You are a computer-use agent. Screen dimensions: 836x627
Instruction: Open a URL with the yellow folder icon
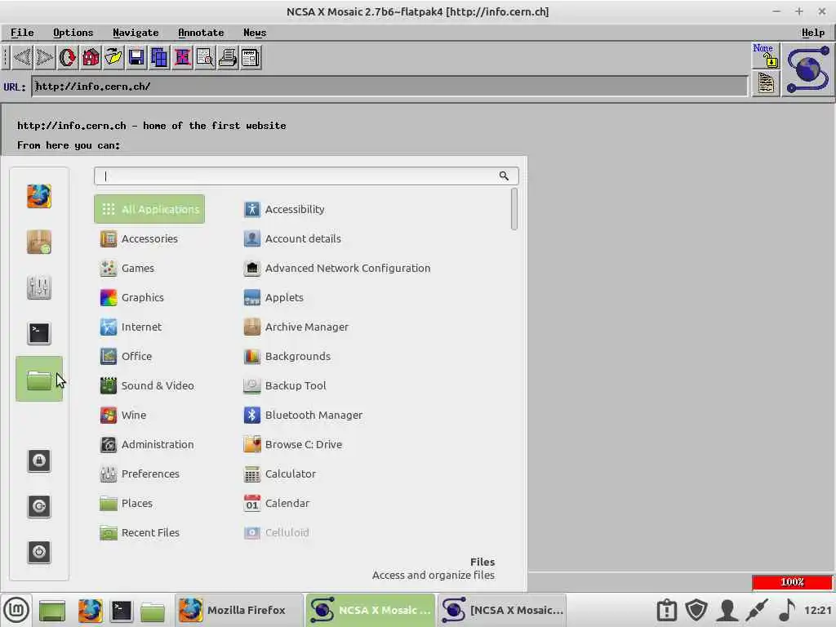113,57
